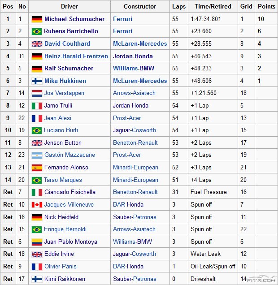Click the Finnish flag beside Kimi Räikkönen
Image resolution: width=278 pixels, height=285 pixels.
point(37,279)
